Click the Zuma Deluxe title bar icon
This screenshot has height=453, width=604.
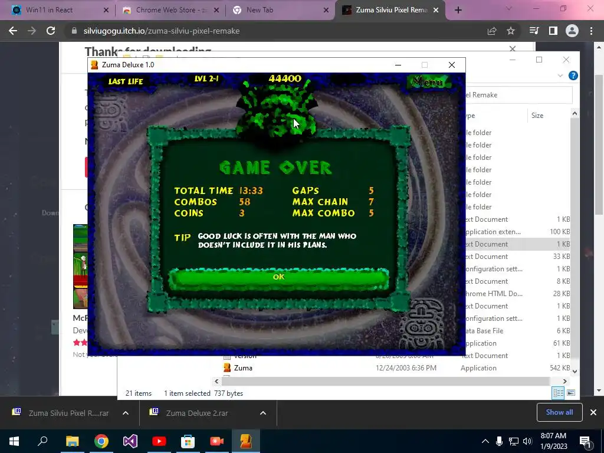click(94, 65)
